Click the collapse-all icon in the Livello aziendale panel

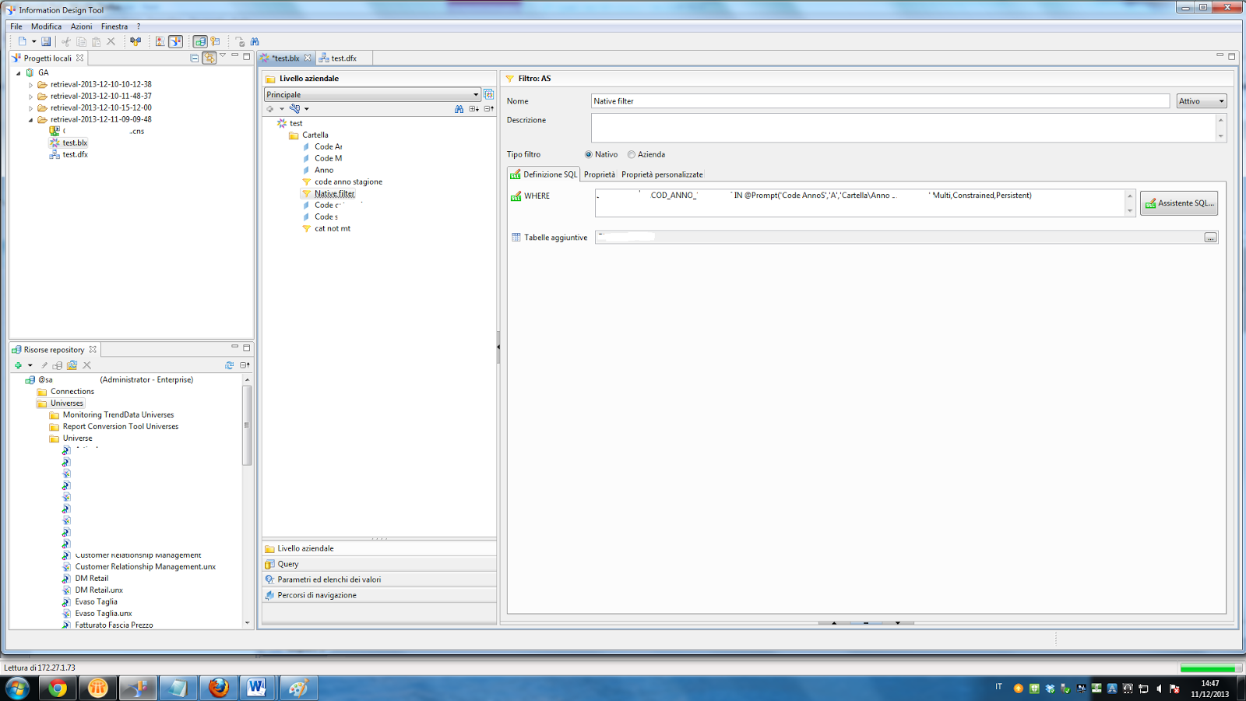point(487,108)
